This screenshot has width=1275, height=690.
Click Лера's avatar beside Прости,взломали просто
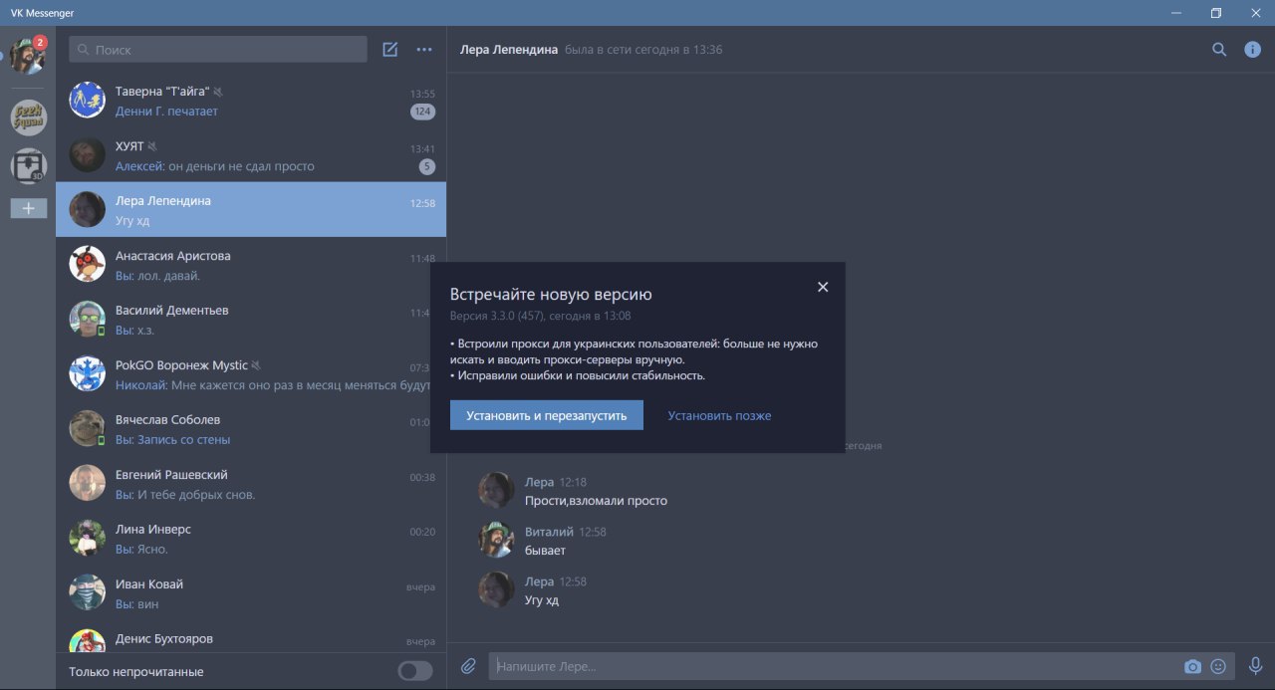tap(496, 490)
